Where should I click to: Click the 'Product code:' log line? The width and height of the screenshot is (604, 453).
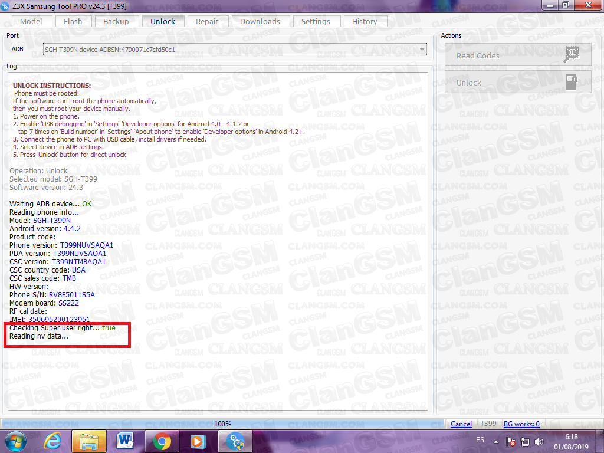32,237
